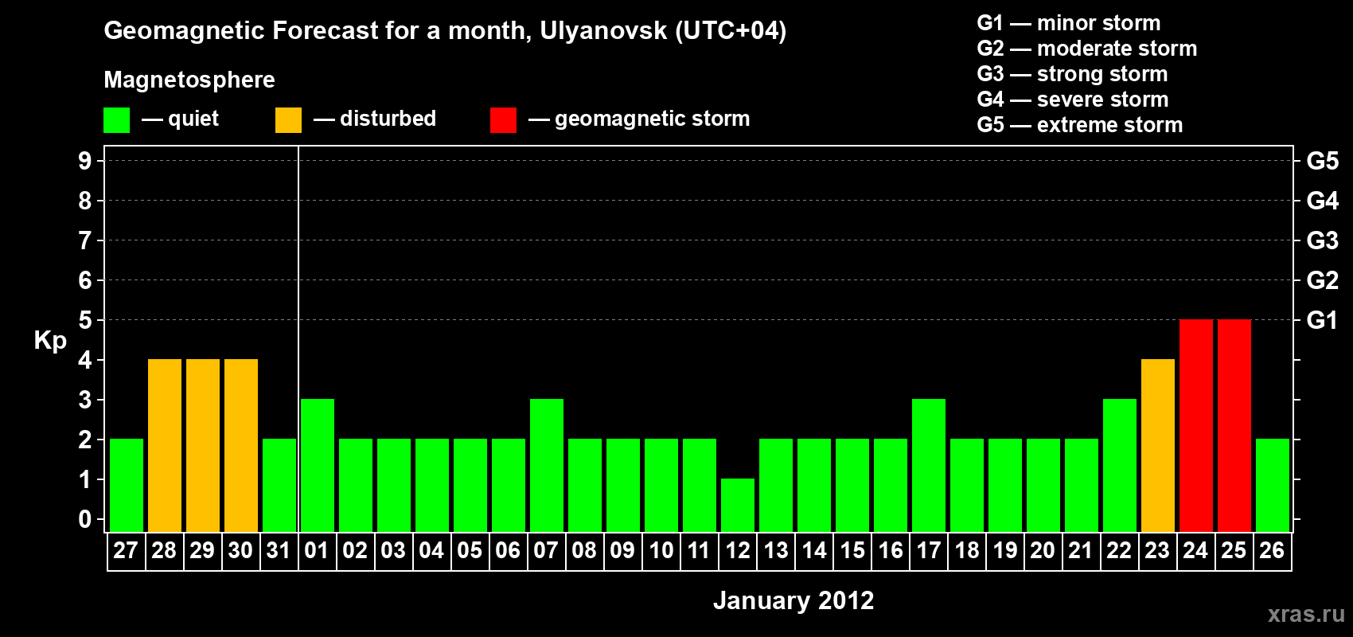
Task: Click the Kp axis value 5
Action: coord(85,320)
